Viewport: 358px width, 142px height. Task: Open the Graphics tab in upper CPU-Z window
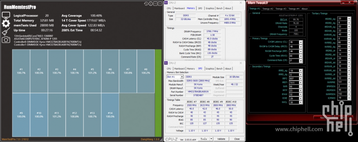point(210,8)
